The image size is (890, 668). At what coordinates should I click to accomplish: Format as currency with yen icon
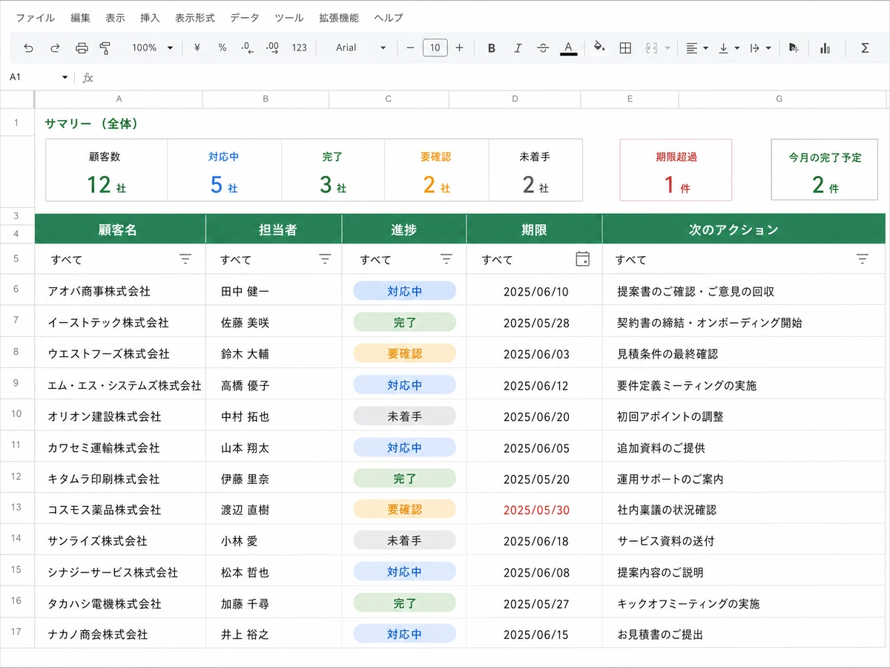[x=197, y=48]
